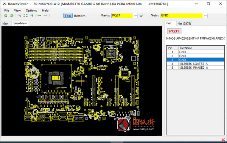Switch to Top board side

tap(68, 16)
